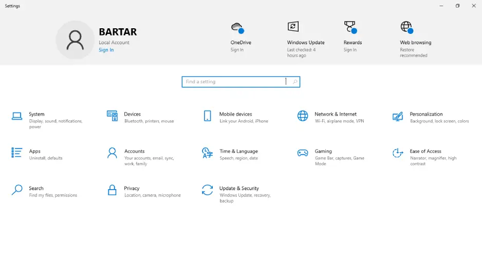Click the Ease of Access icon
This screenshot has width=482, height=257.
point(398,153)
